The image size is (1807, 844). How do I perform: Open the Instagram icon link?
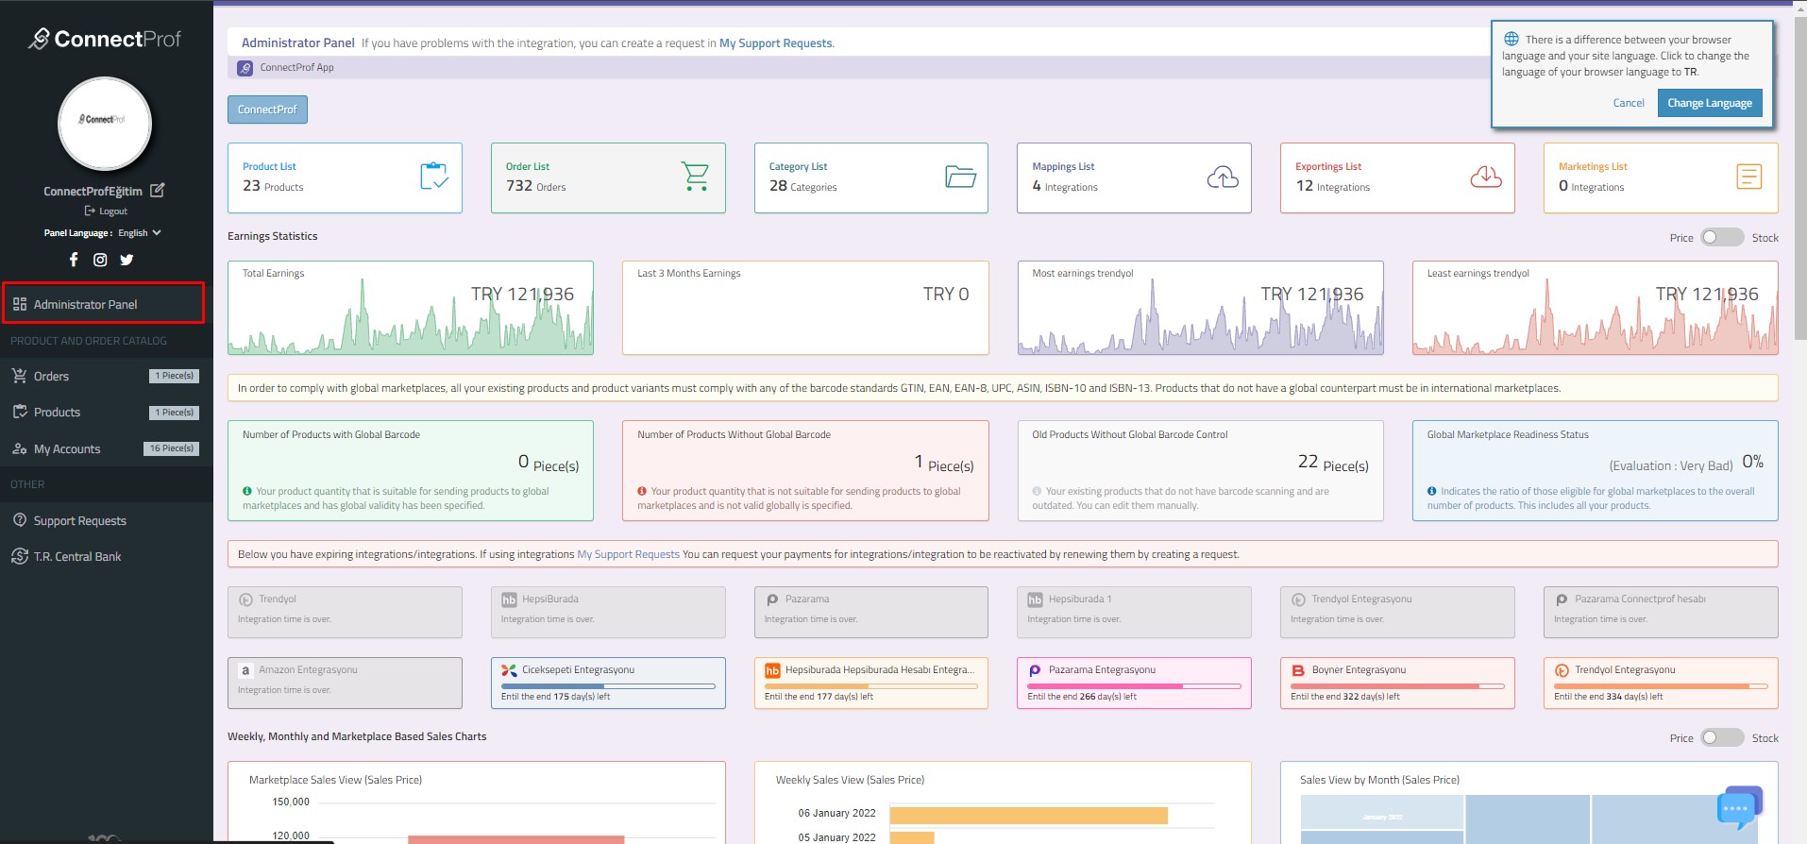pos(100,260)
